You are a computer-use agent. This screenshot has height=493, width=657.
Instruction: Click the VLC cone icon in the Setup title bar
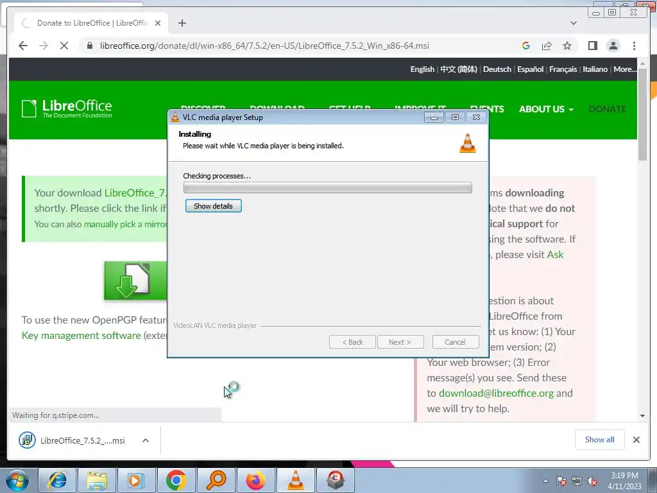click(x=175, y=117)
